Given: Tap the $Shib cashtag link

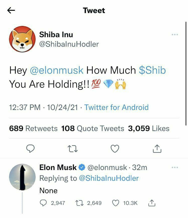Looking at the screenshot, I should click(152, 70).
